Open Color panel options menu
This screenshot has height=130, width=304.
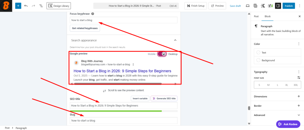coord(299,44)
